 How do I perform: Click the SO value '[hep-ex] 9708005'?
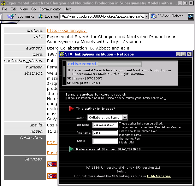[x=87, y=78]
